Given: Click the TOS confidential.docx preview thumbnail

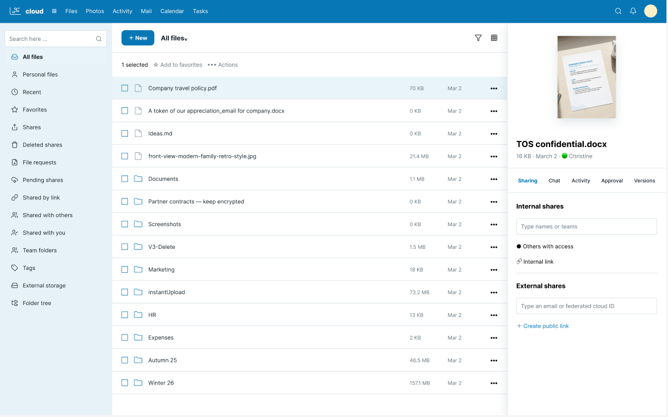Looking at the screenshot, I should [x=587, y=77].
